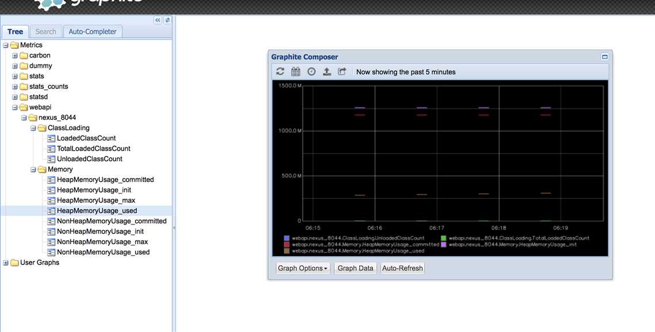Switch to the Search tab
The height and width of the screenshot is (332, 655).
point(45,32)
